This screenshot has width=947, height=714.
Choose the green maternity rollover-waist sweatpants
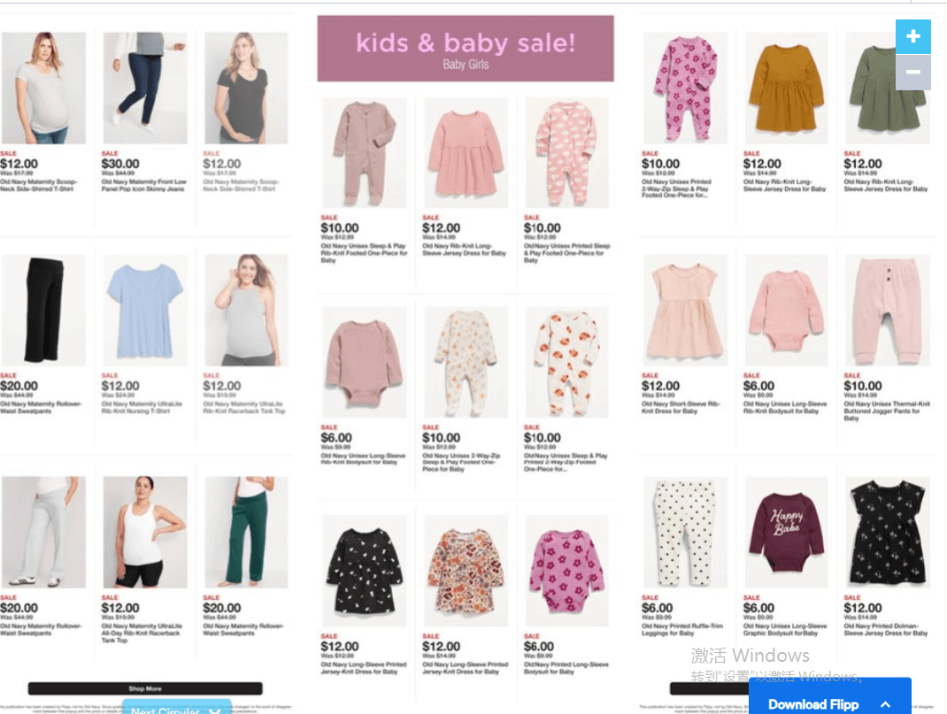246,533
